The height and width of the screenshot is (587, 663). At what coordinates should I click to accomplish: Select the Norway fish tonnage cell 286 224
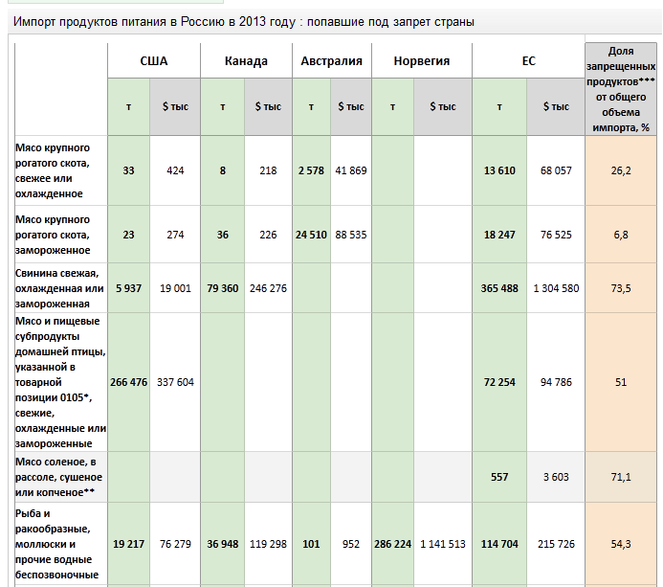[392, 544]
